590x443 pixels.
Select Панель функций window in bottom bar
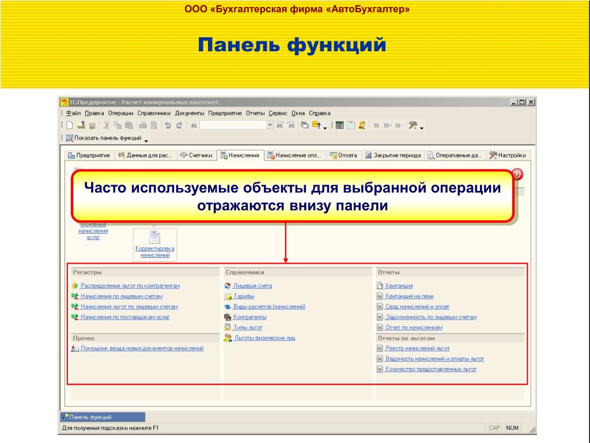click(103, 417)
